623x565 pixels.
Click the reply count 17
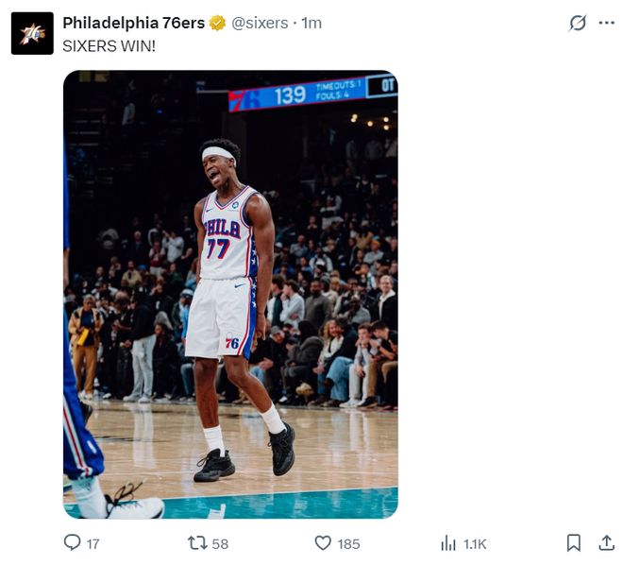coord(93,544)
